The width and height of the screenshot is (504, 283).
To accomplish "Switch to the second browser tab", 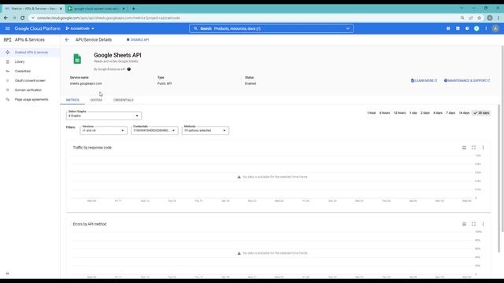I will click(96, 9).
